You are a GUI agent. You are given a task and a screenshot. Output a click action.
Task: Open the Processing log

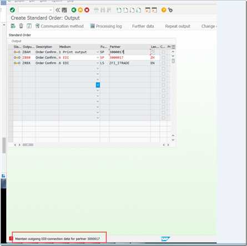106,26
